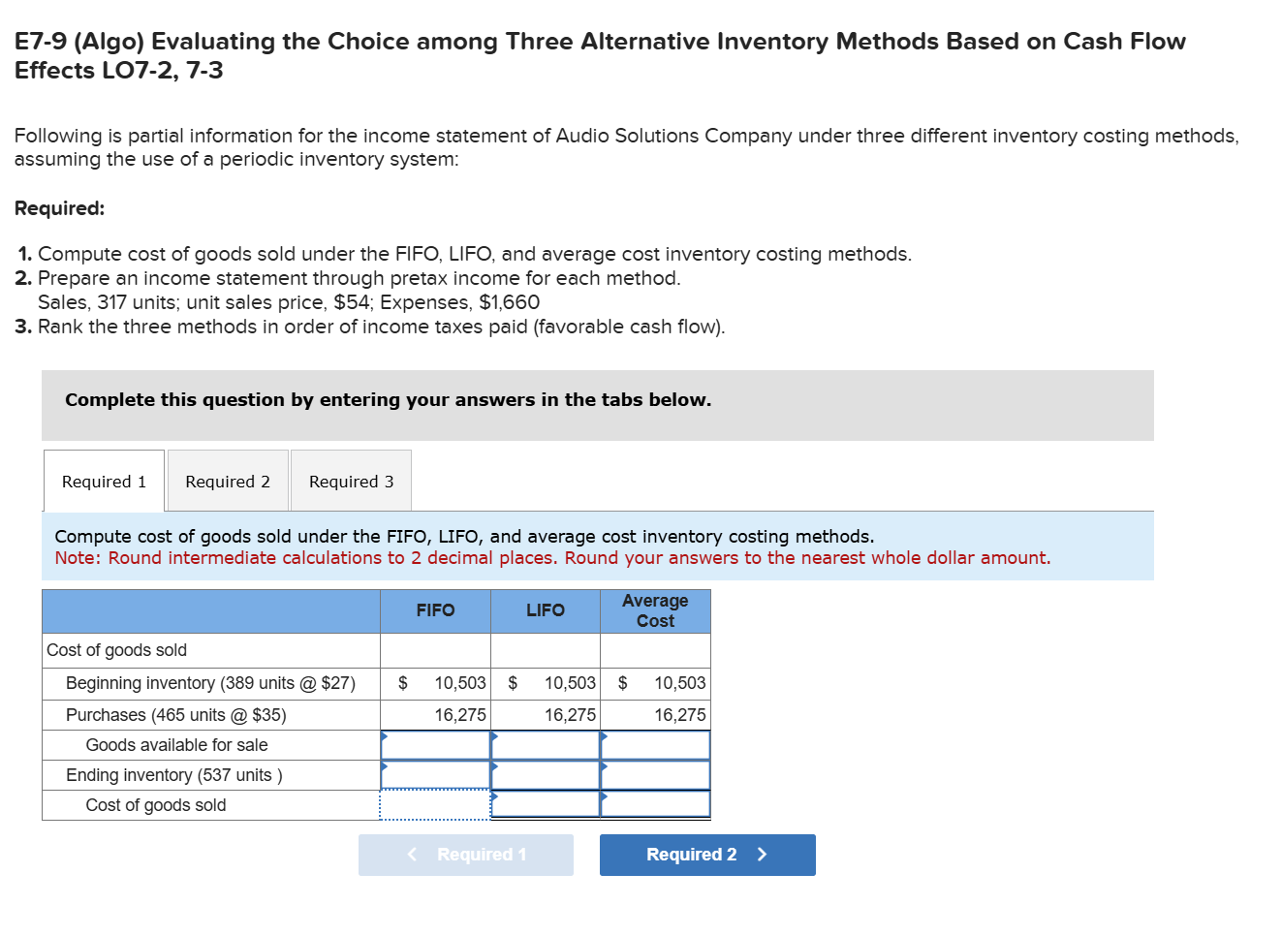Screen dimensions: 1282x936
Task: Click the triangle marker in LIFO Goods available cell
Action: (x=494, y=738)
